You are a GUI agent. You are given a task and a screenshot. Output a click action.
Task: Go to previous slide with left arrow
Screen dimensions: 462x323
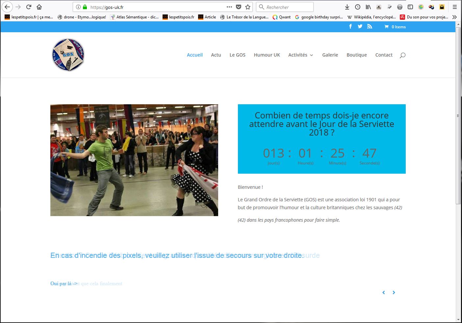[384, 292]
